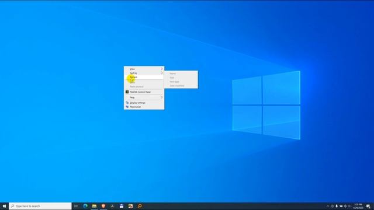Image resolution: width=374 pixels, height=210 pixels.
Task: Open the orange magnifier app on taskbar
Action: coord(140,206)
